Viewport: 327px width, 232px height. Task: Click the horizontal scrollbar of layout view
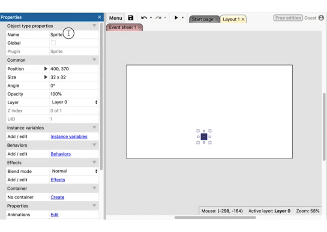[x=215, y=217]
